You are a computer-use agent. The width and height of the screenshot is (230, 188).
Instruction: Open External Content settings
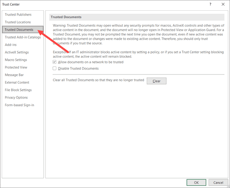17,83
